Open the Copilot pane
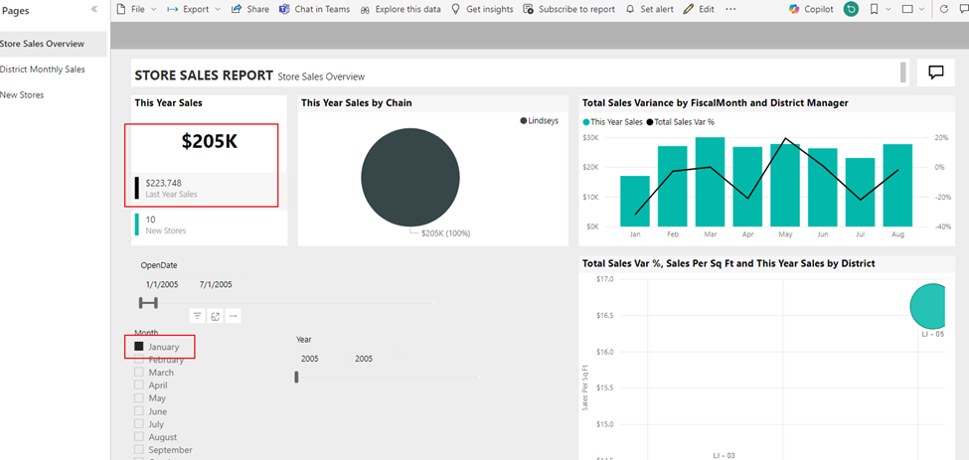The height and width of the screenshot is (460, 969). 811,9
